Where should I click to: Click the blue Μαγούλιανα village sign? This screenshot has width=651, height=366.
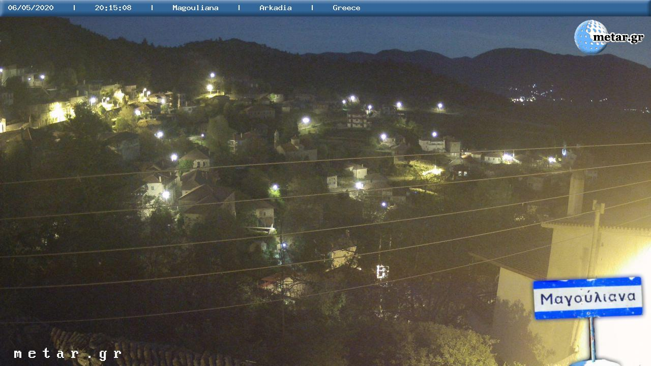[x=587, y=298]
